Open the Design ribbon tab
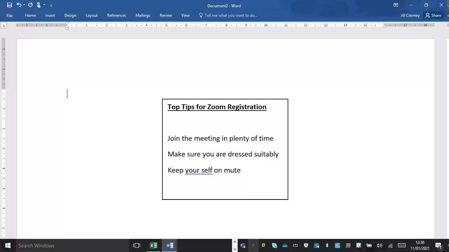This screenshot has width=449, height=252. pos(70,15)
